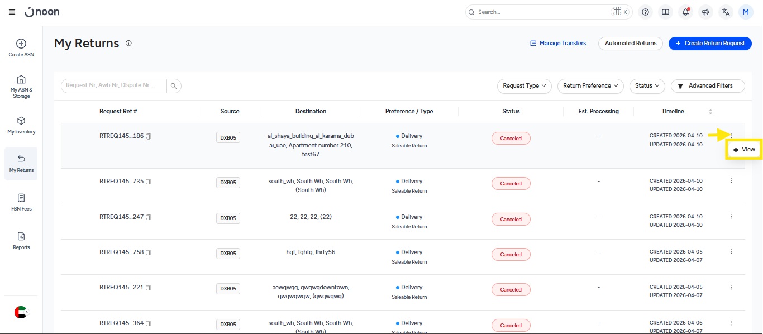The height and width of the screenshot is (334, 763).
Task: Expand the Return Preference dropdown
Action: pos(590,86)
